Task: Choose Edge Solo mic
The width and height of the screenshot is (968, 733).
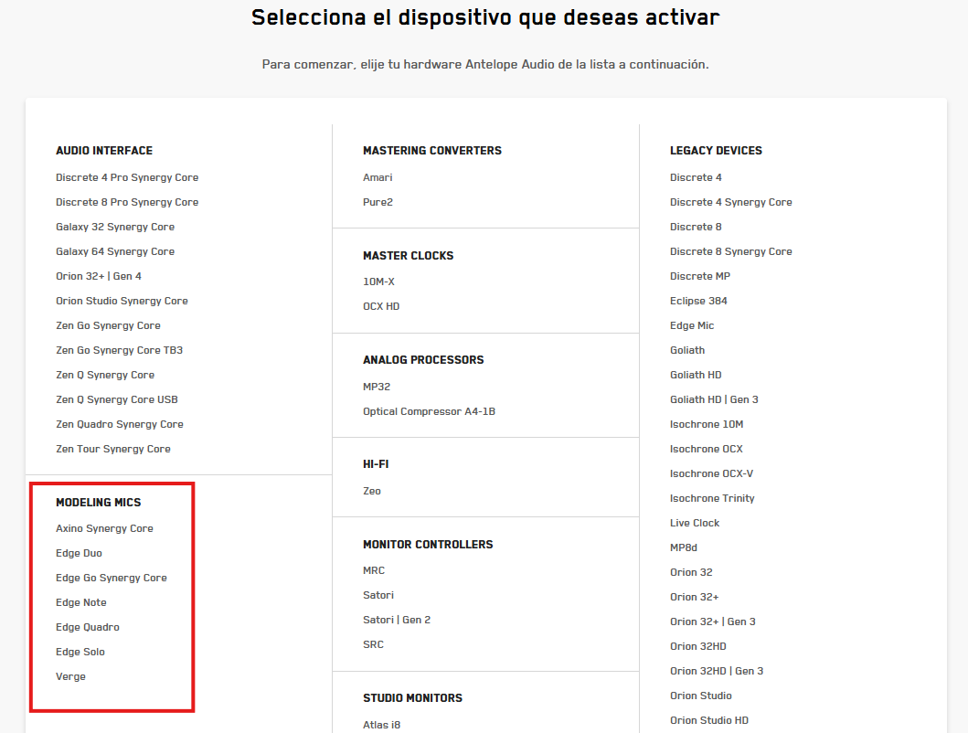Action: point(80,652)
